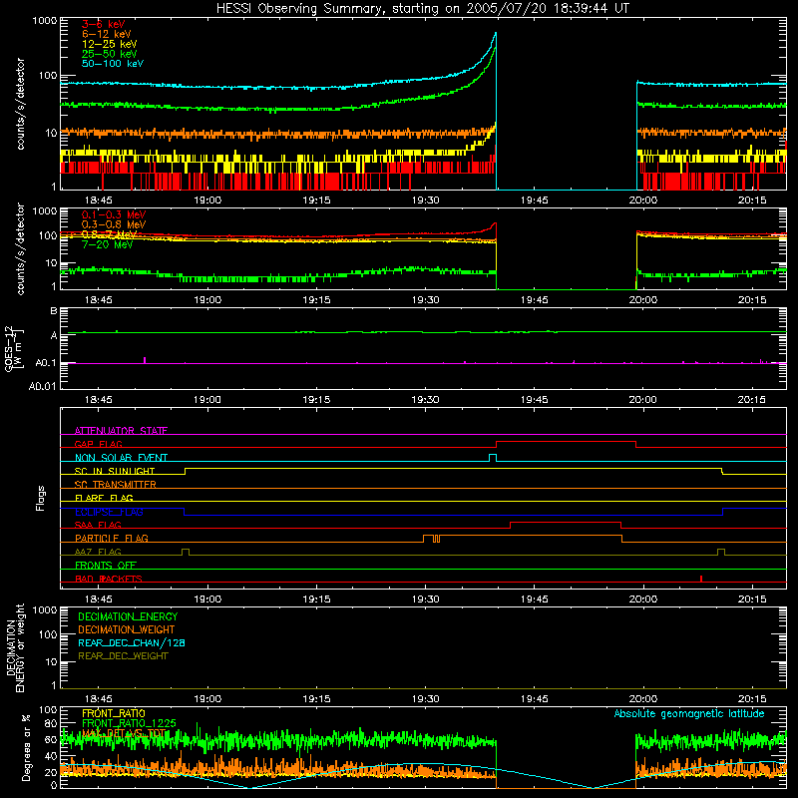Click the BAD_PACKETS spike near 20:08
The width and height of the screenshot is (798, 798).
click(701, 579)
